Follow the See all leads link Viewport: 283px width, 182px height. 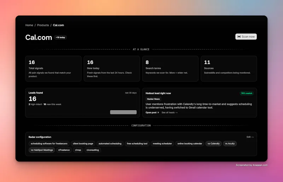(169, 112)
